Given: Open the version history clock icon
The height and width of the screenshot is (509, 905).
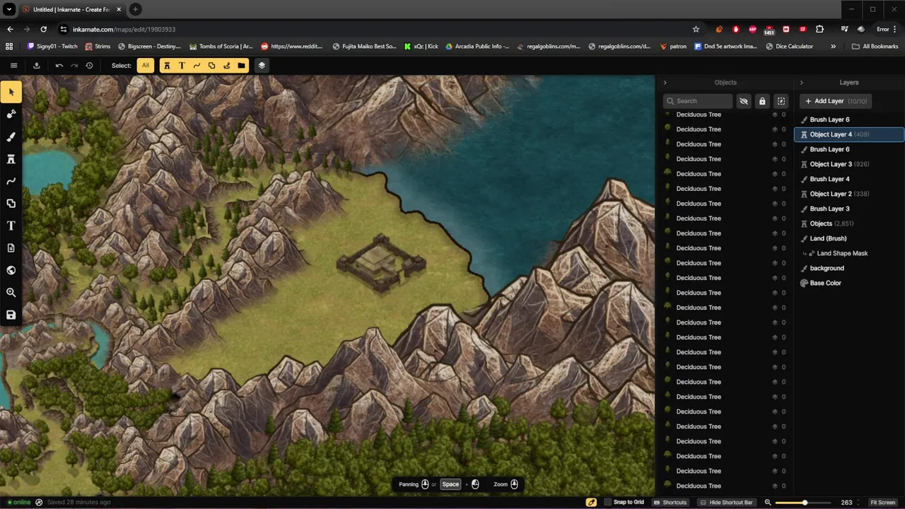Looking at the screenshot, I should [x=89, y=65].
